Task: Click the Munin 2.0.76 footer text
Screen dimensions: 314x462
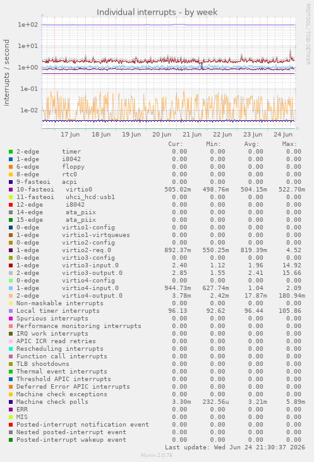Action: [x=157, y=455]
